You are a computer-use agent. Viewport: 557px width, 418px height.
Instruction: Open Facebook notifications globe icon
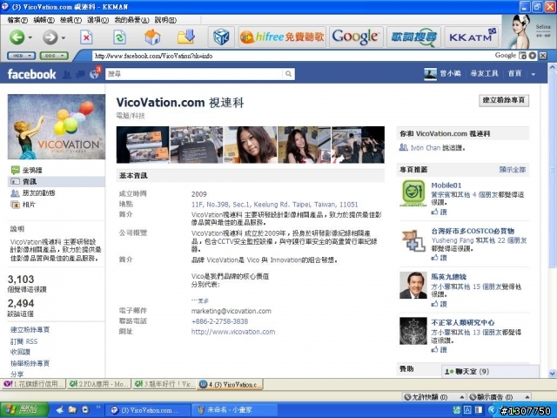pyautogui.click(x=94, y=74)
